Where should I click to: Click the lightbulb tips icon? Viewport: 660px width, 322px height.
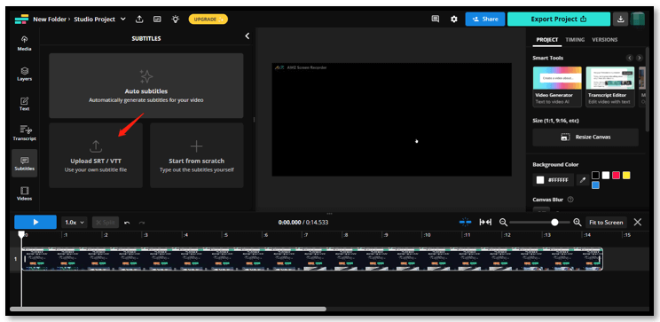point(176,19)
